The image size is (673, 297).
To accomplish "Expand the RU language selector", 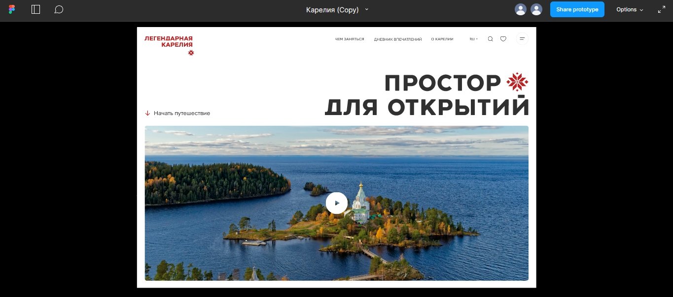I will pos(473,39).
